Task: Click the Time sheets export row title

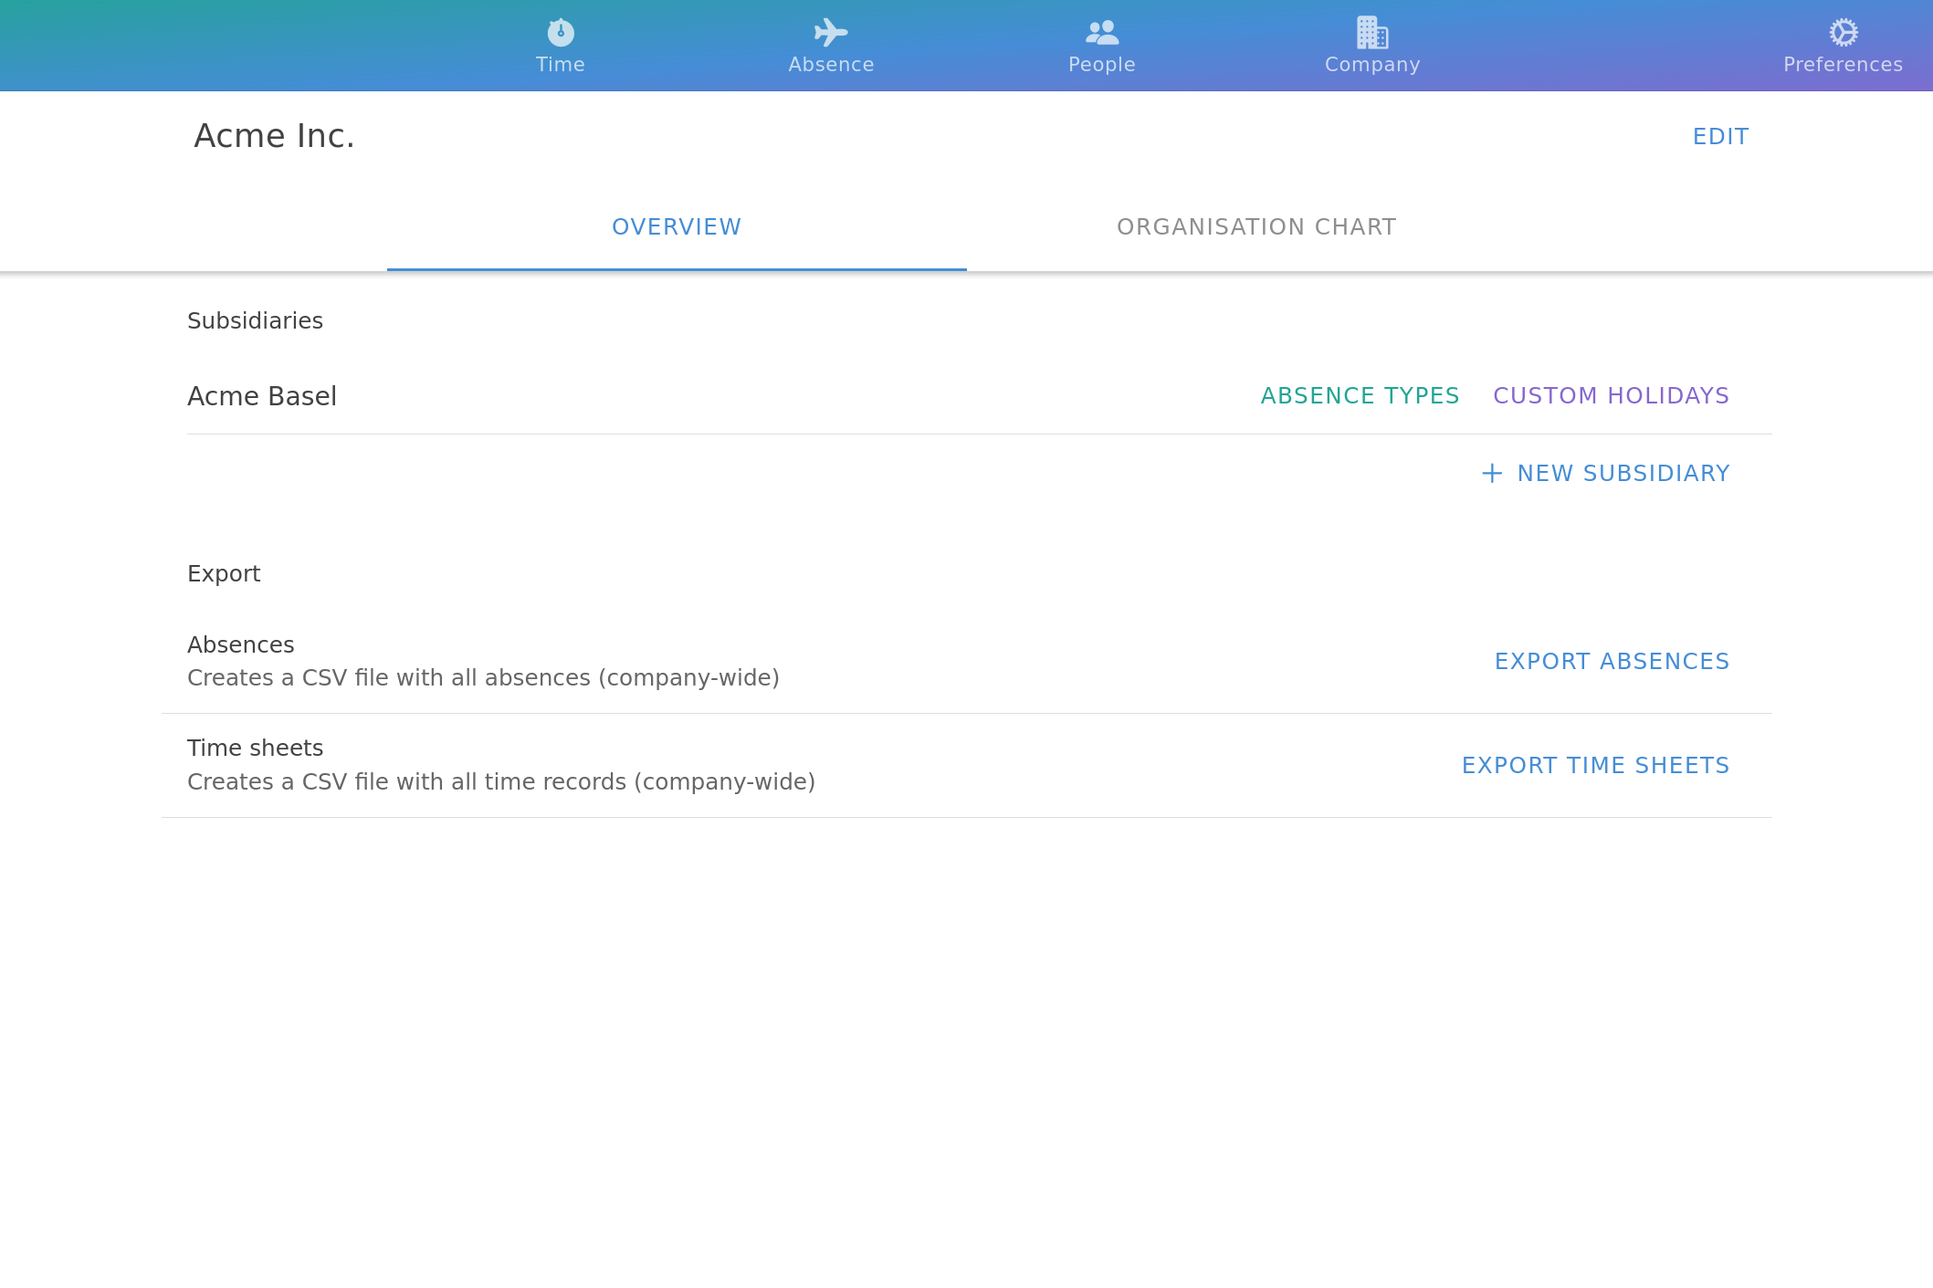Action: click(x=255, y=748)
